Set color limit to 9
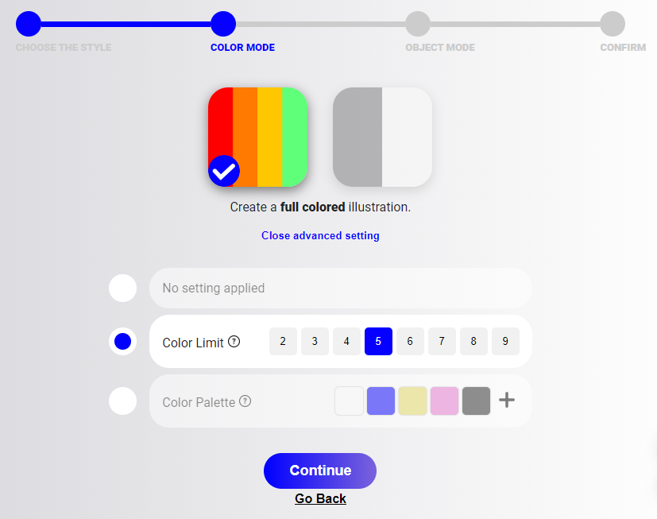Image resolution: width=657 pixels, height=519 pixels. pos(505,341)
